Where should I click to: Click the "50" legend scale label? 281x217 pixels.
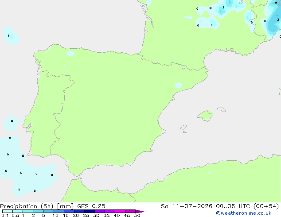coord(137,215)
